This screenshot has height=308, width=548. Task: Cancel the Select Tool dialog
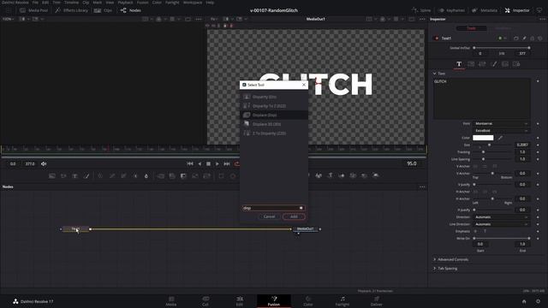point(269,216)
